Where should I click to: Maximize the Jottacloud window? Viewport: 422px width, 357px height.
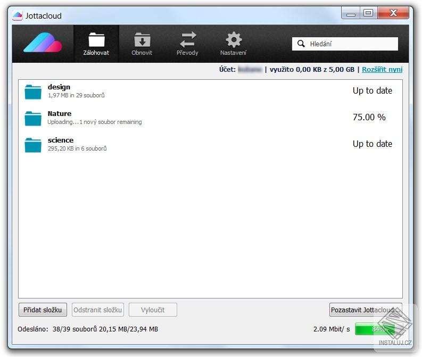pyautogui.click(x=368, y=13)
